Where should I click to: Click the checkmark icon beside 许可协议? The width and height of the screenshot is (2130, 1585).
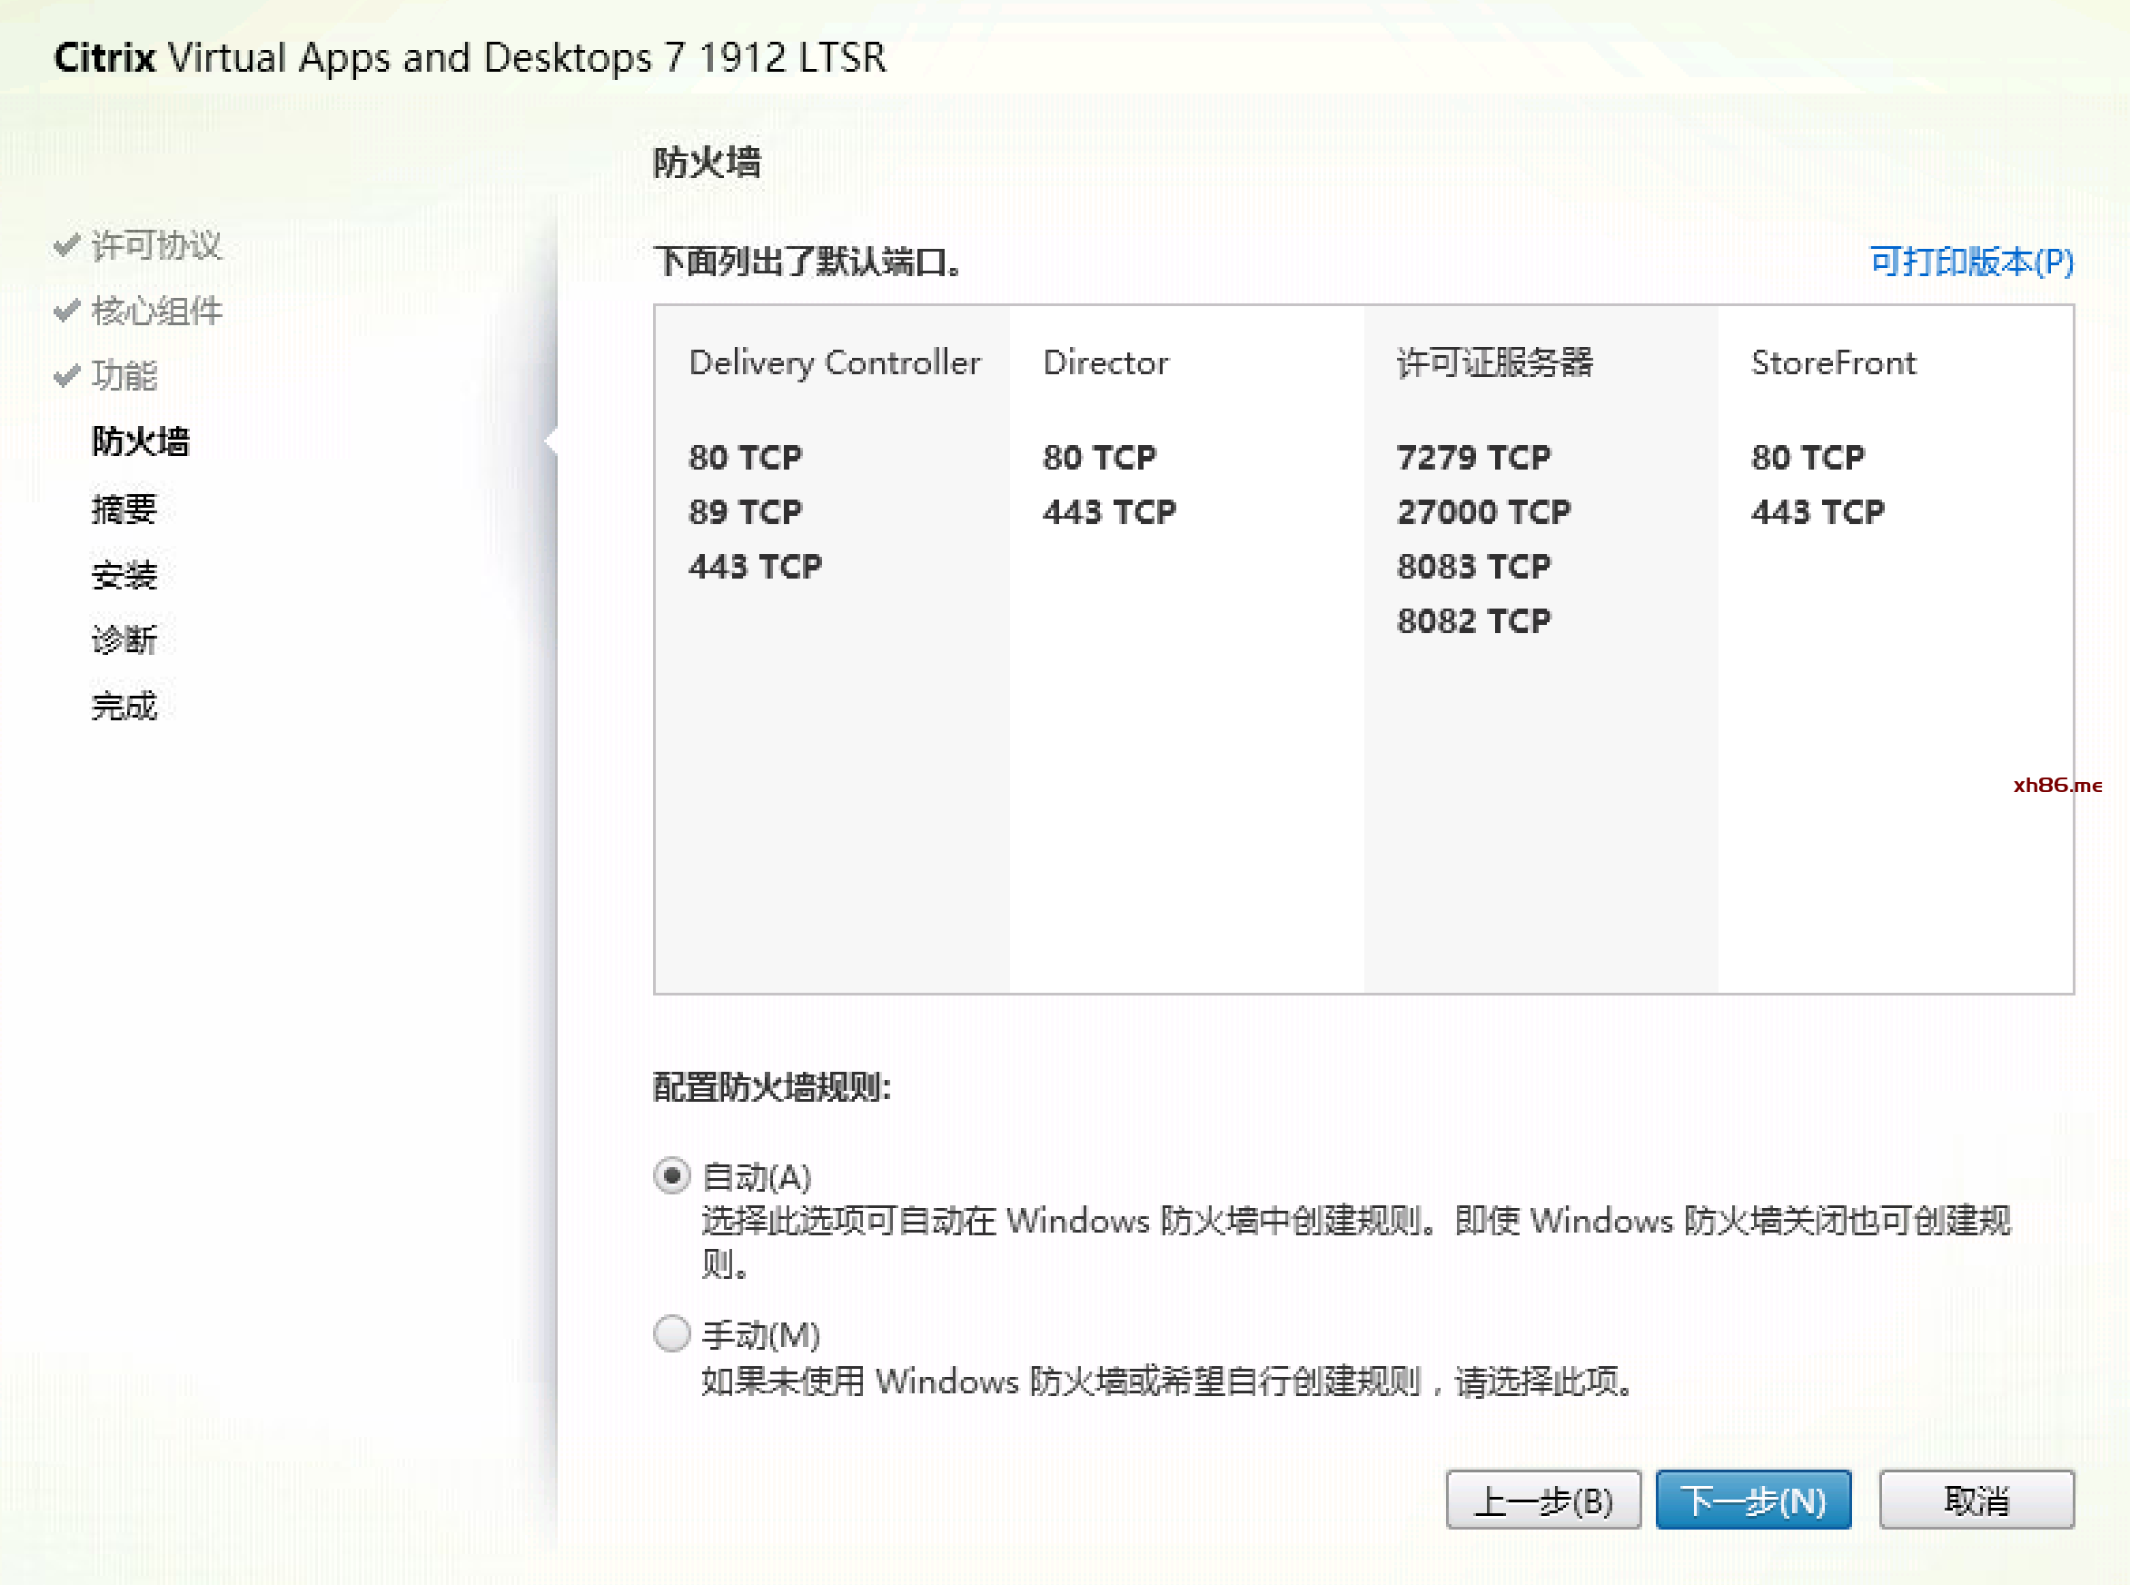point(66,245)
